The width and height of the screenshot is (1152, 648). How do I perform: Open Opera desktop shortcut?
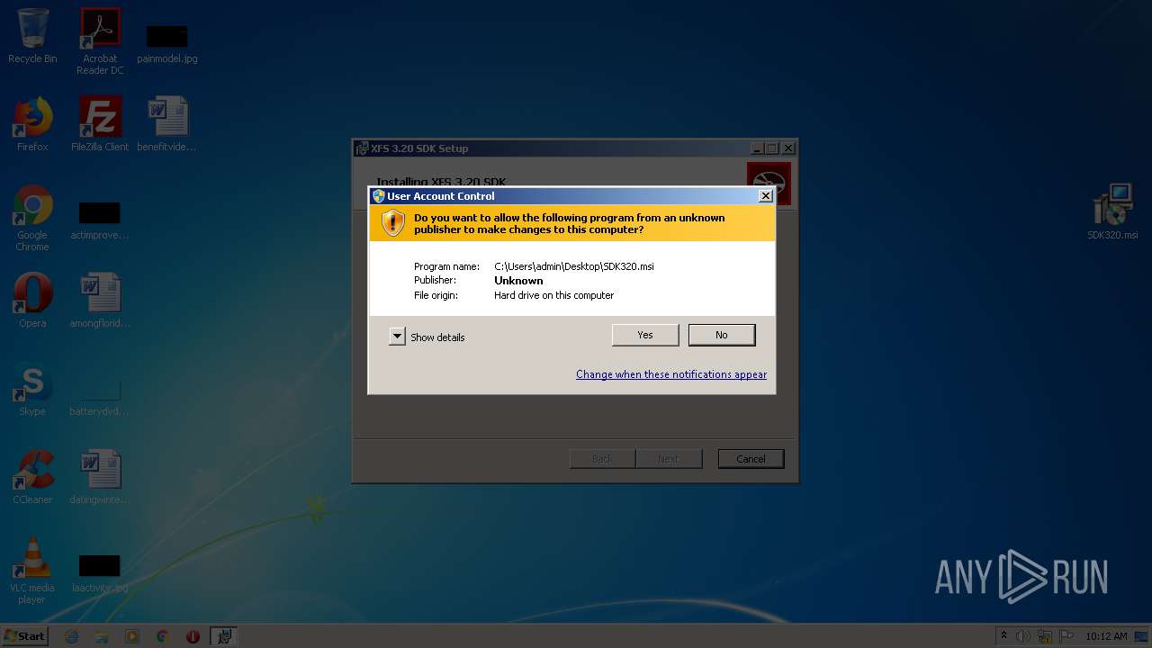(x=32, y=301)
